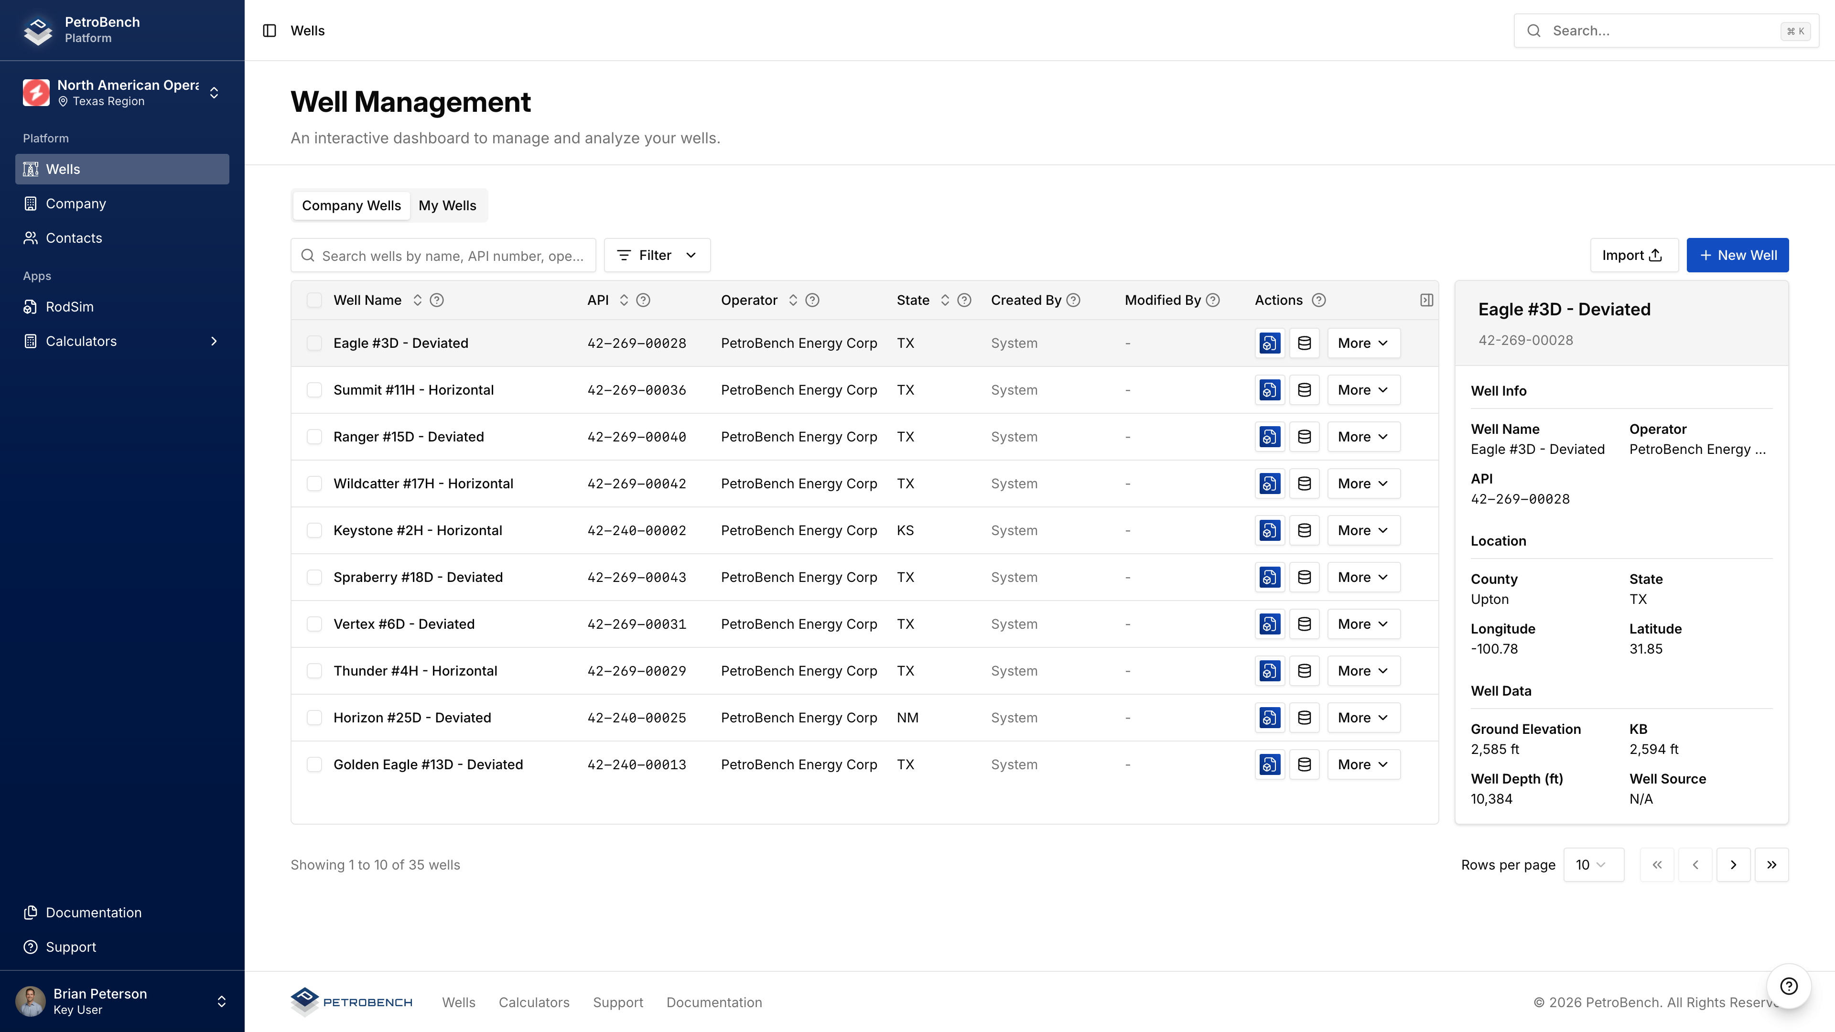1835x1032 pixels.
Task: Change rows per page from 10
Action: [x=1593, y=865]
